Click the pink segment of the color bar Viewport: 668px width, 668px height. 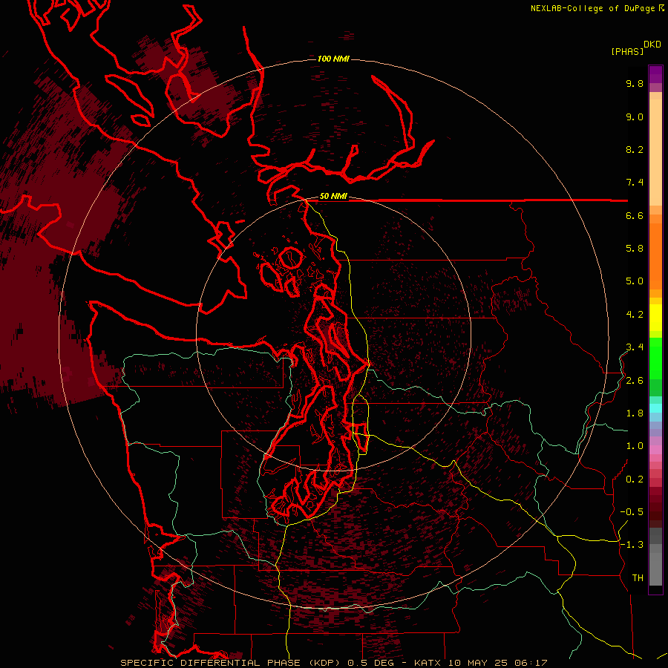pos(655,450)
